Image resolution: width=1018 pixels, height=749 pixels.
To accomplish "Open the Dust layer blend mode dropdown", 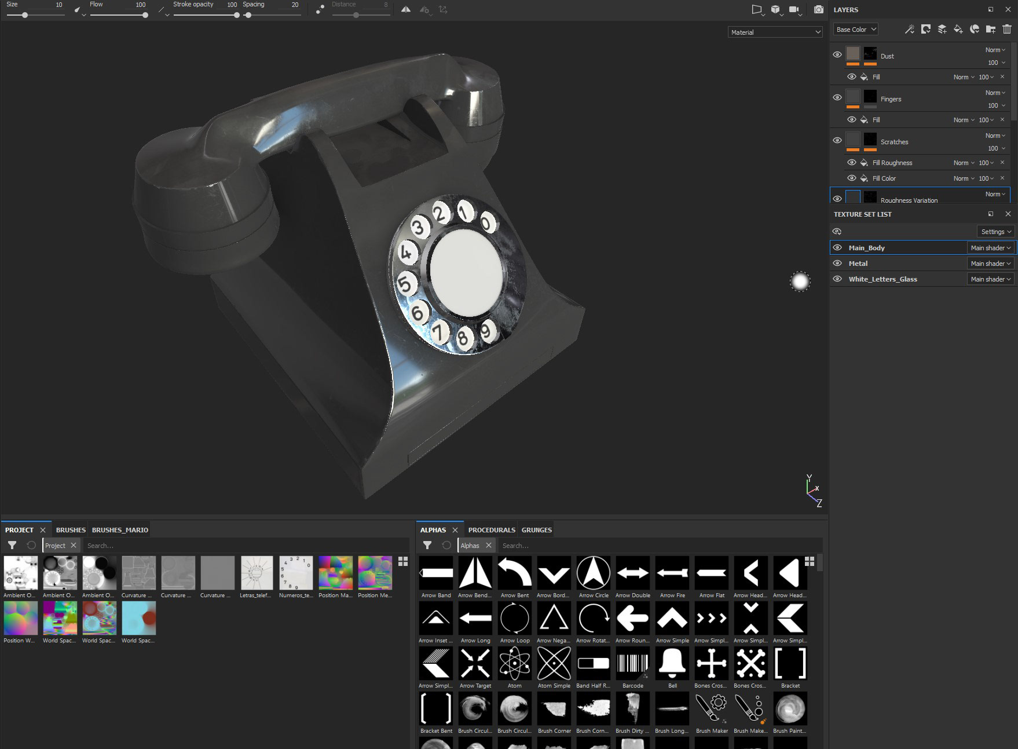I will 995,50.
